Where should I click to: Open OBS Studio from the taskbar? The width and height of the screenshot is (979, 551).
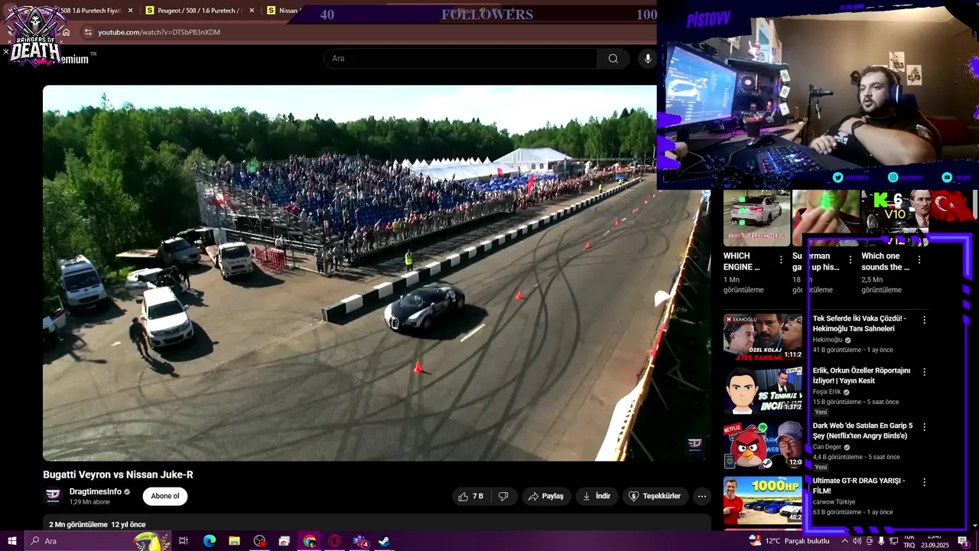point(260,541)
